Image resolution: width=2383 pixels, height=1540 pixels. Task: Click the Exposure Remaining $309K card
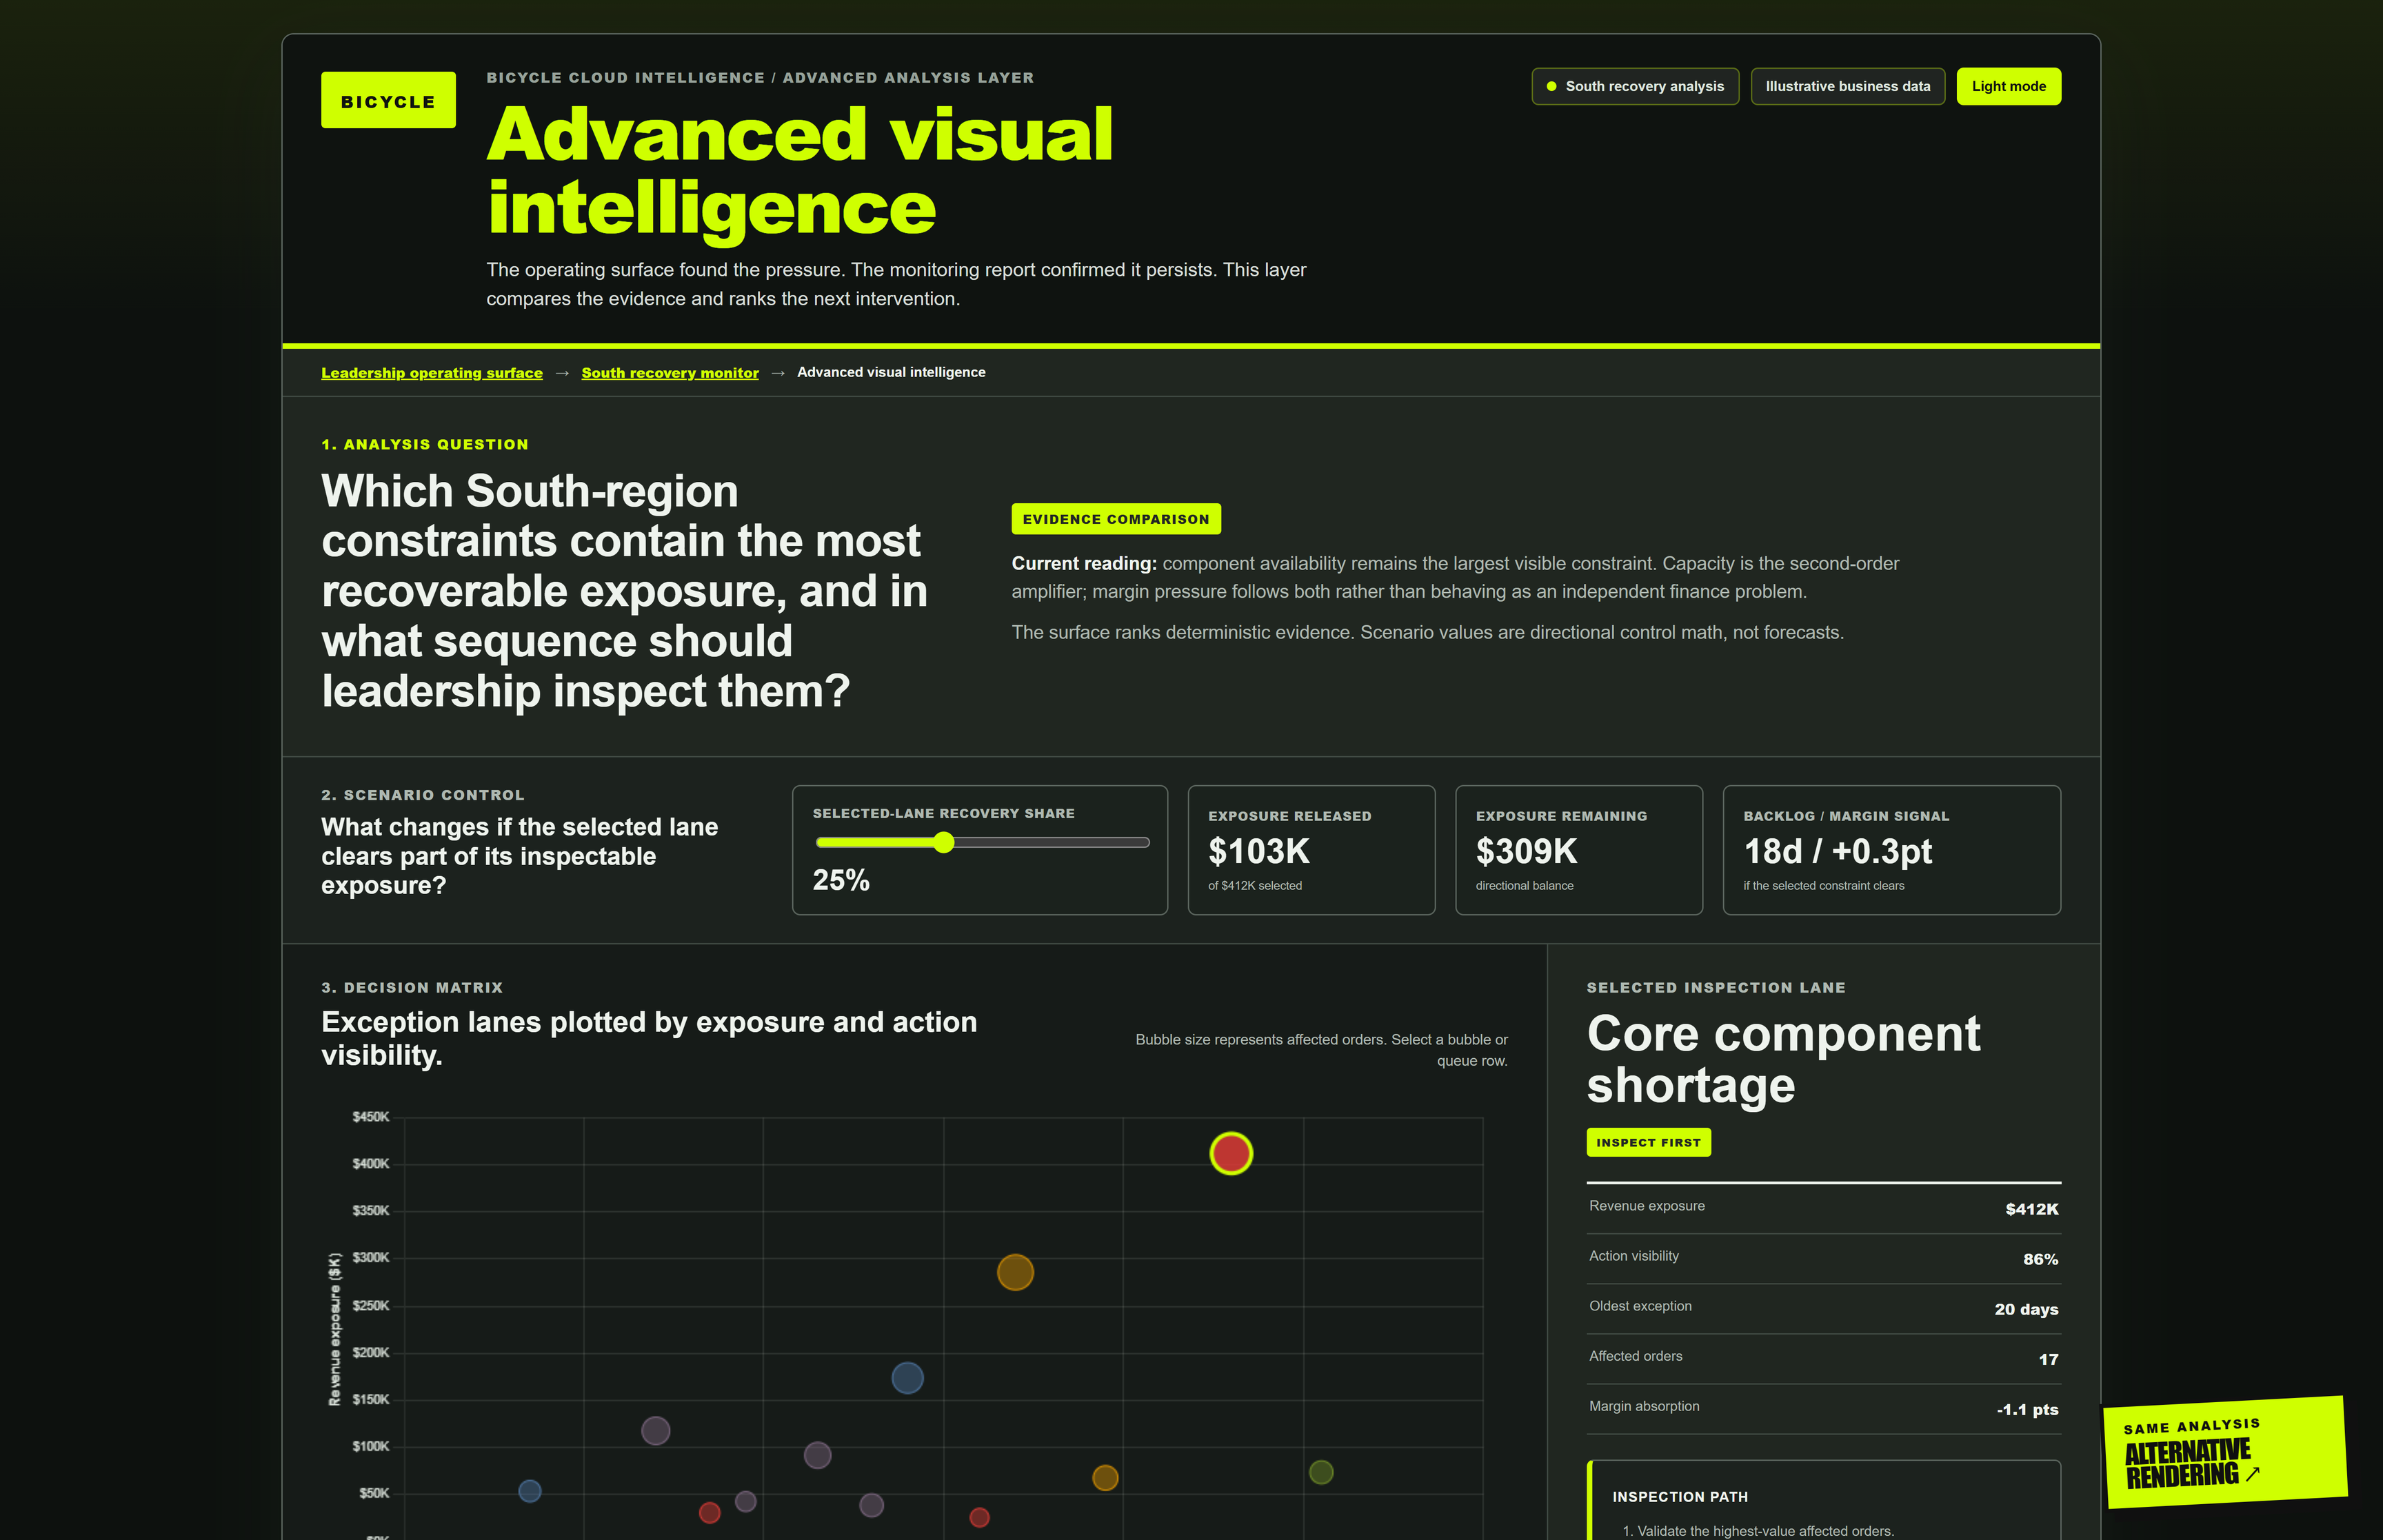click(1578, 850)
